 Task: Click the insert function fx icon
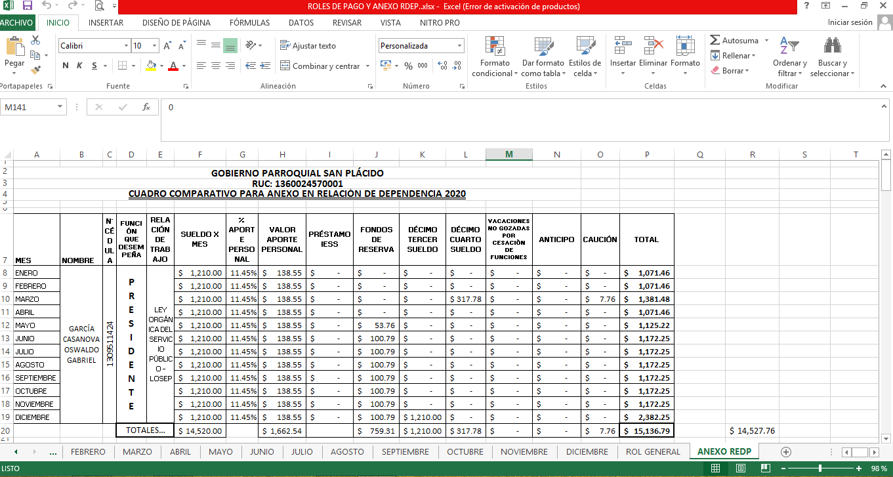pos(146,107)
